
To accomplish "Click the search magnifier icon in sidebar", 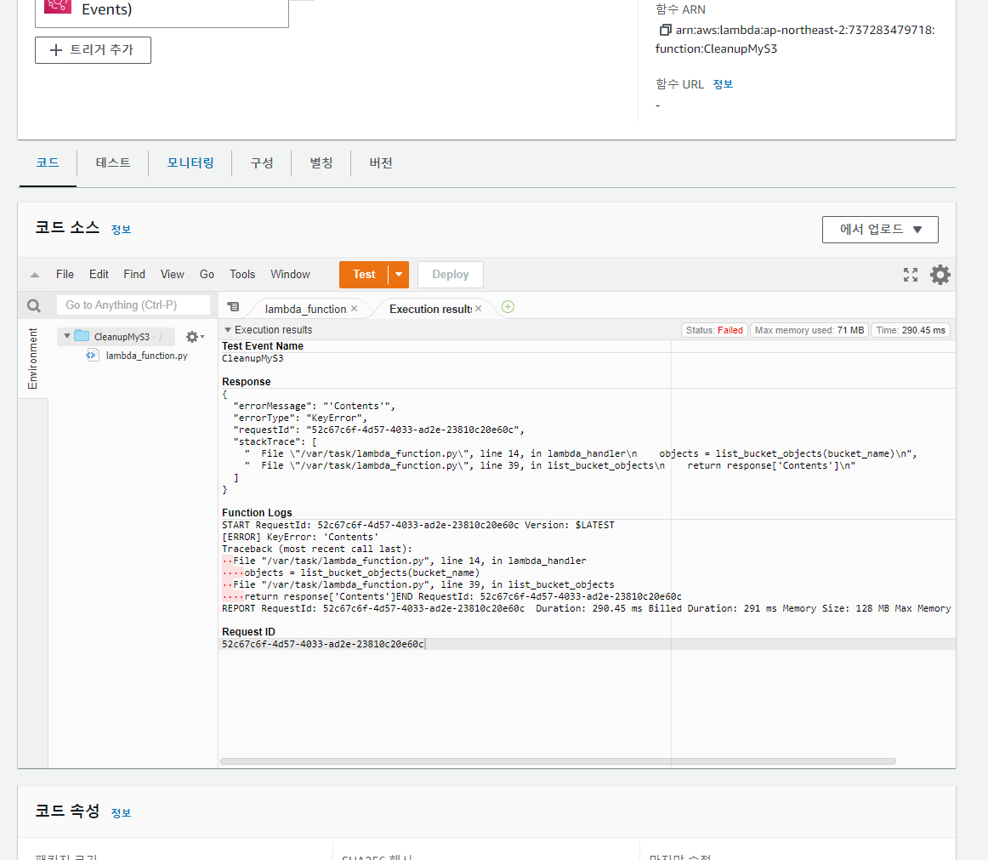I will 34,305.
